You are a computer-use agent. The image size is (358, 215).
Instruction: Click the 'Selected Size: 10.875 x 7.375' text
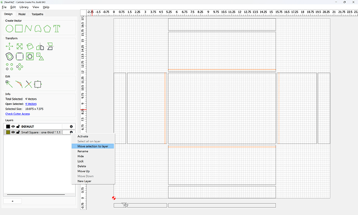point(24,109)
